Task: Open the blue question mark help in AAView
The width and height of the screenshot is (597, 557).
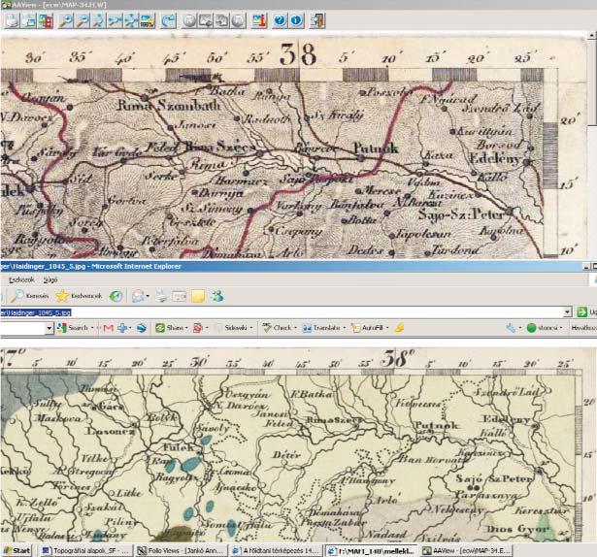Action: (x=280, y=20)
